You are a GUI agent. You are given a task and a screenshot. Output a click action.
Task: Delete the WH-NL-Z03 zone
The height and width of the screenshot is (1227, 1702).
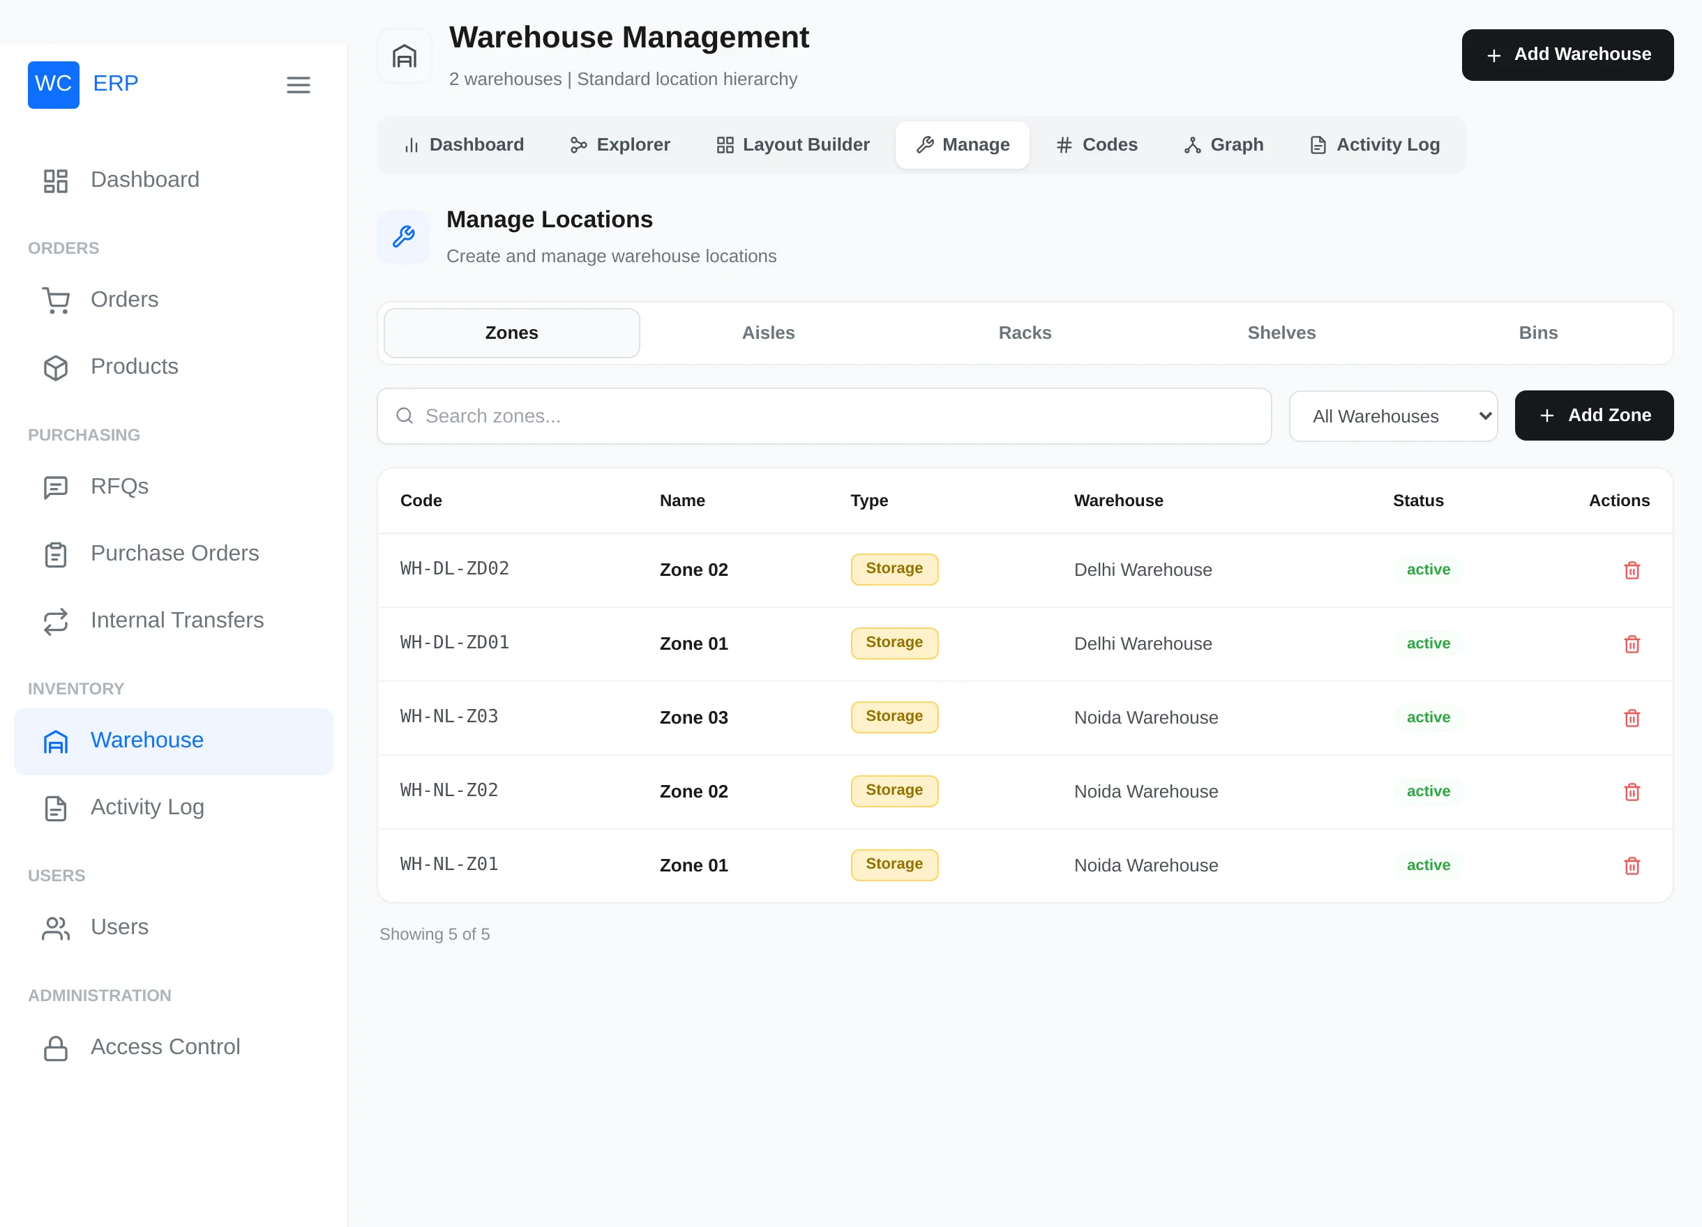(x=1632, y=718)
